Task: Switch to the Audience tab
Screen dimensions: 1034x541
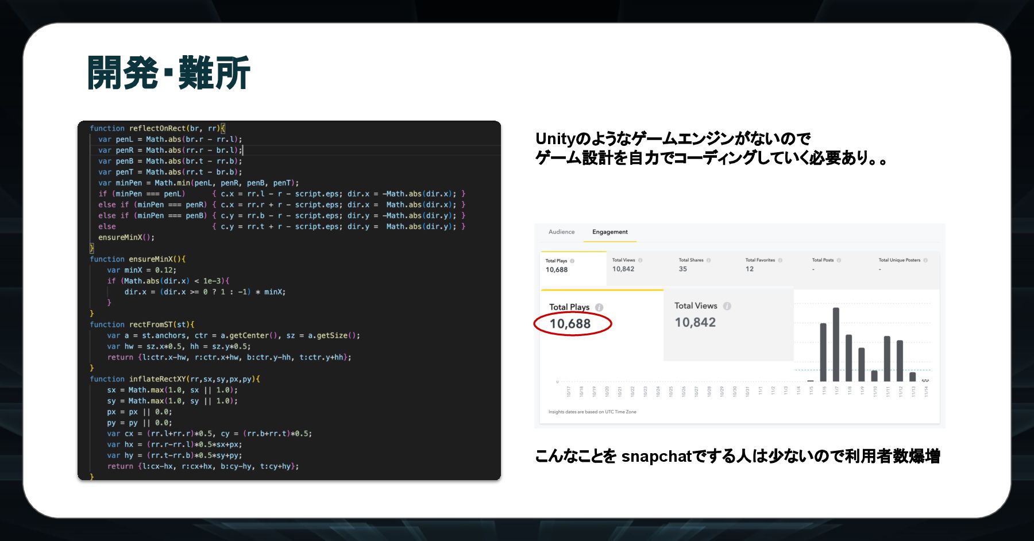Action: pyautogui.click(x=561, y=232)
